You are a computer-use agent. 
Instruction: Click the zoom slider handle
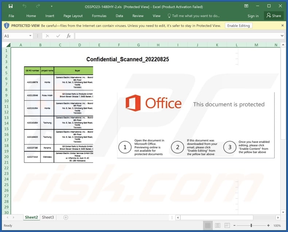[x=251, y=225]
